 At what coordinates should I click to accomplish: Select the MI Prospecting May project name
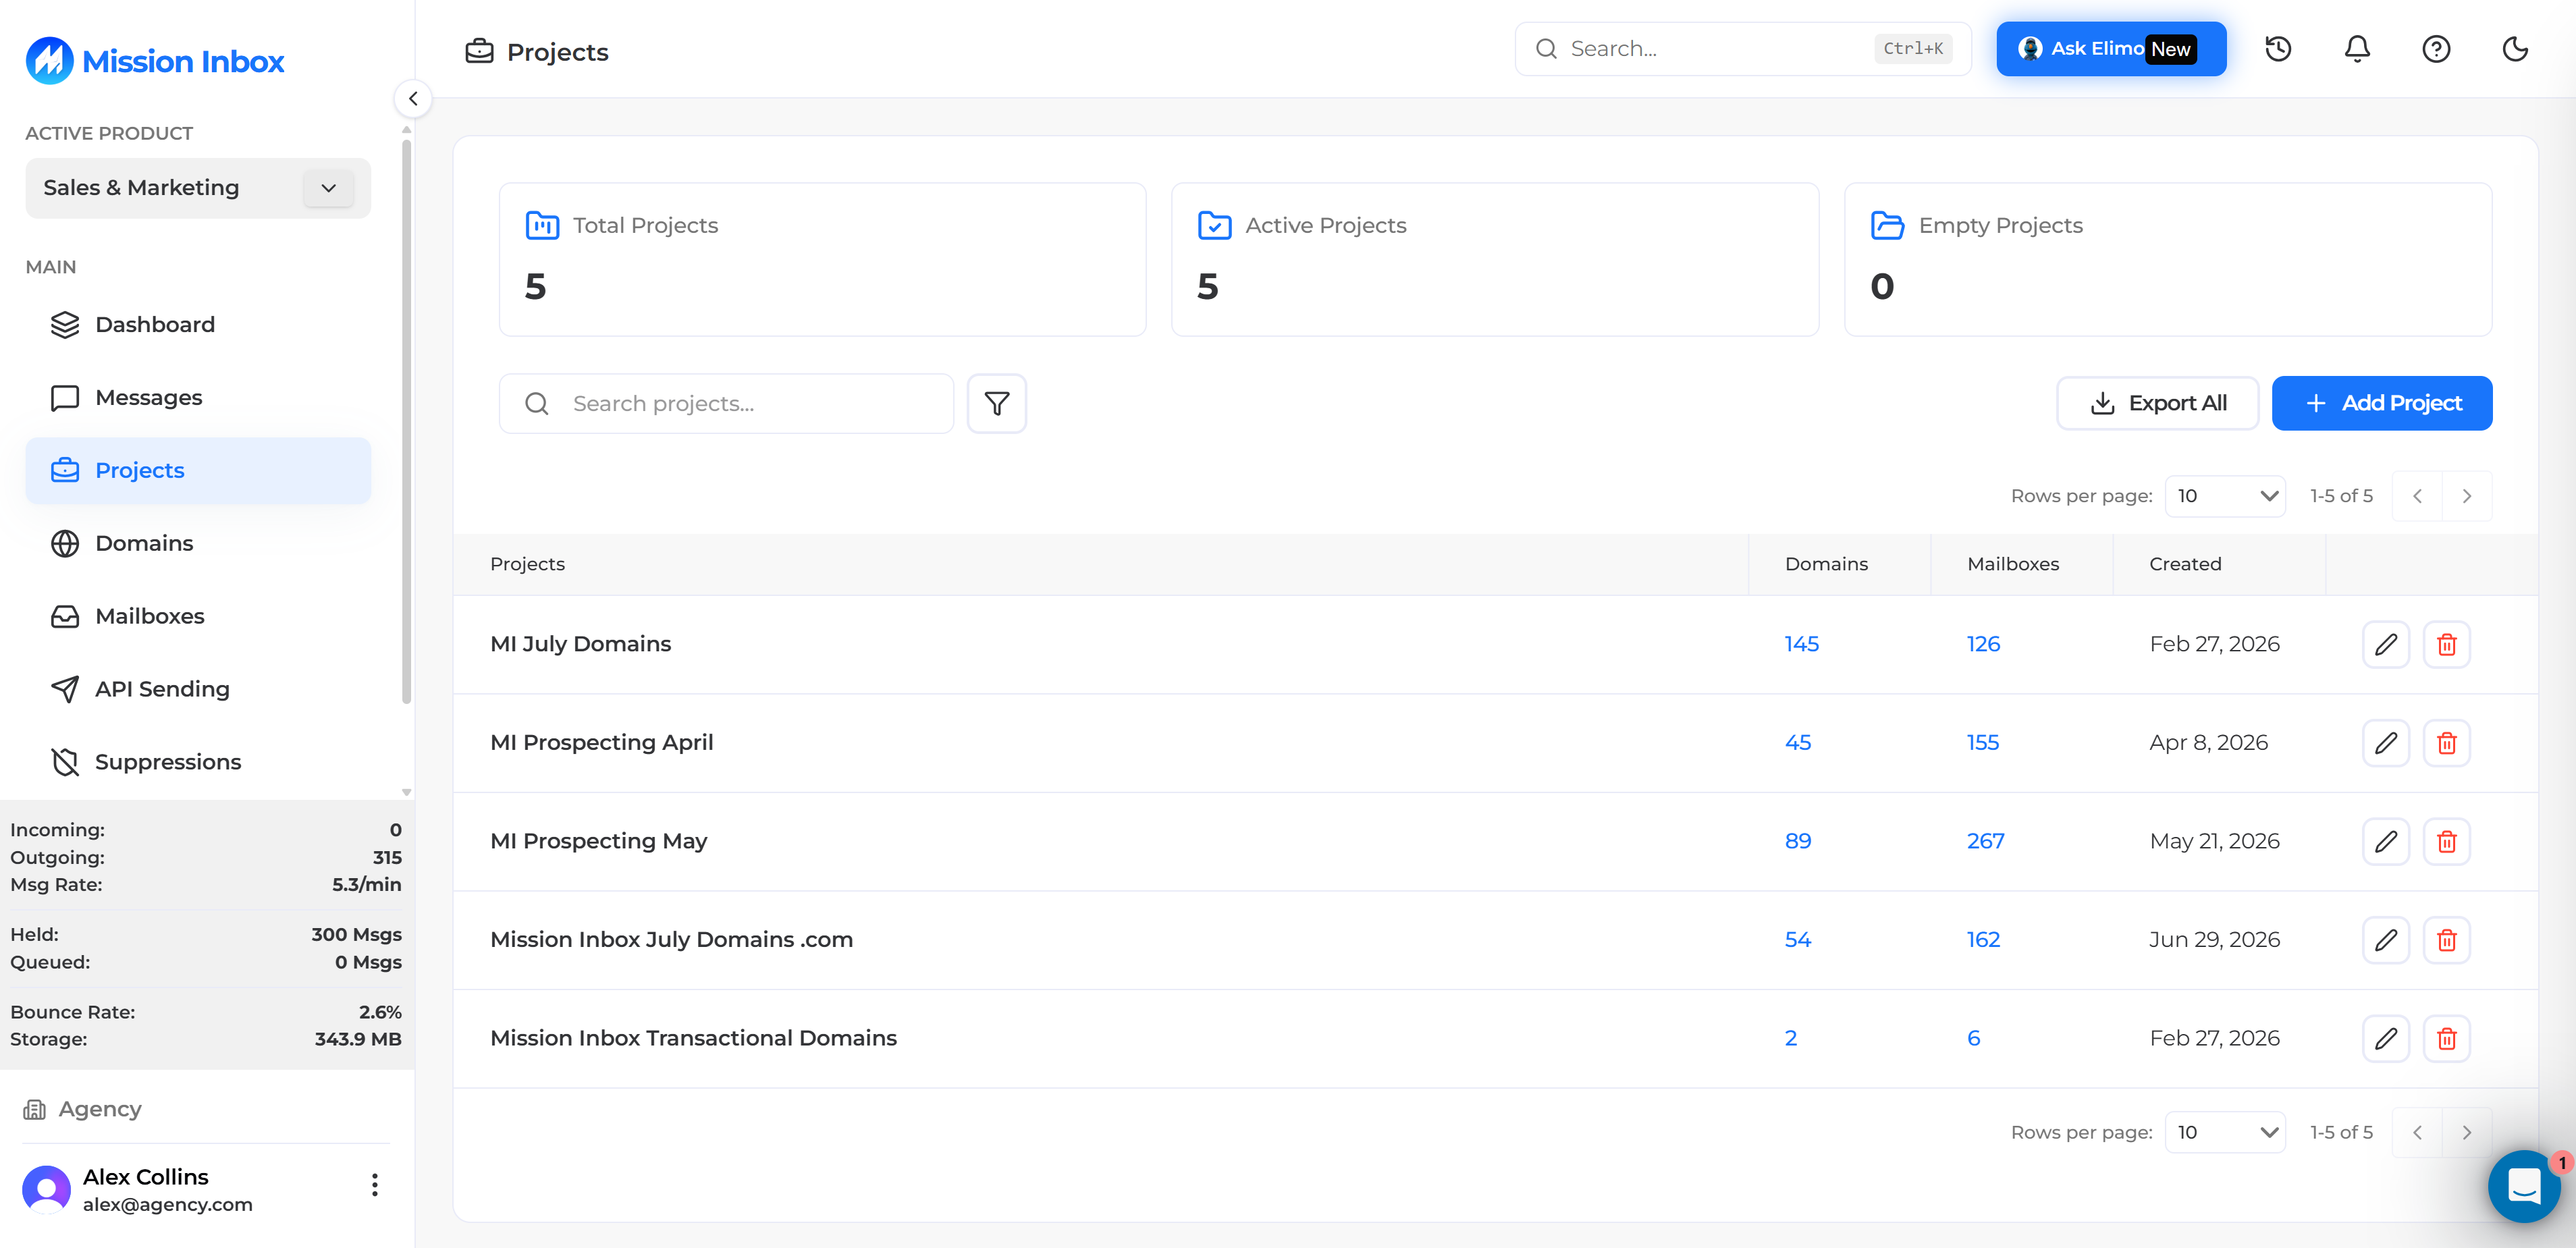(598, 842)
